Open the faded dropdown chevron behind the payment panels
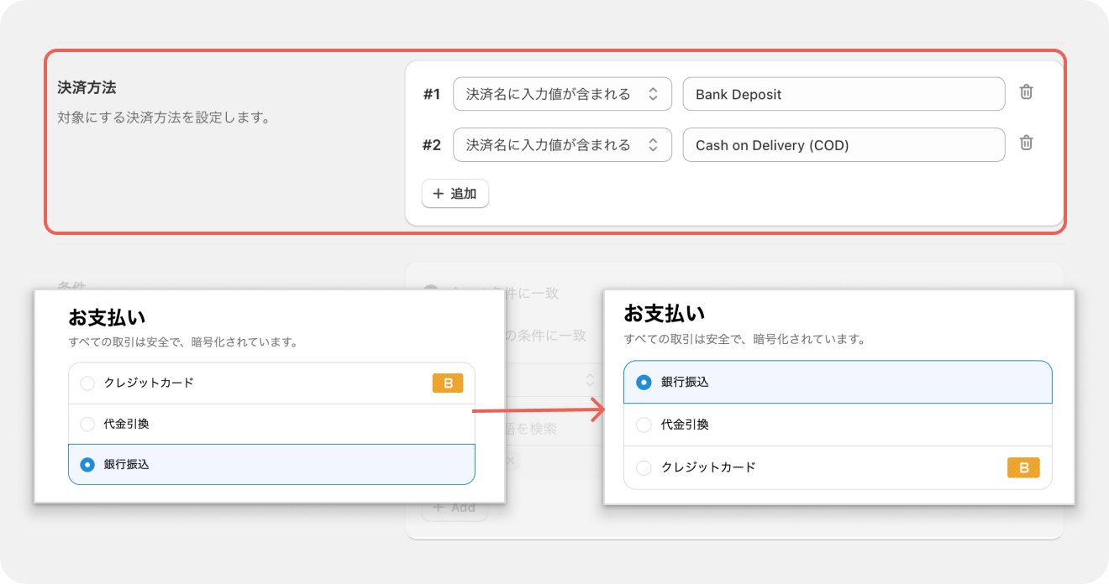Viewport: 1109px width, 584px height. [x=590, y=379]
